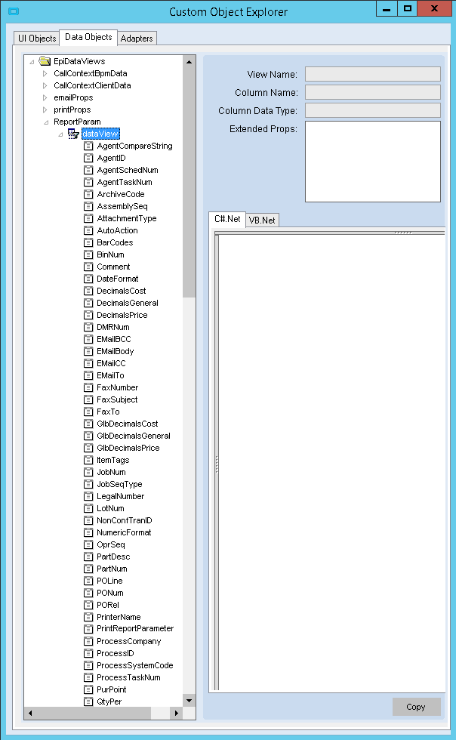
Task: Click the column icon beside PartNum
Action: pyautogui.click(x=88, y=569)
